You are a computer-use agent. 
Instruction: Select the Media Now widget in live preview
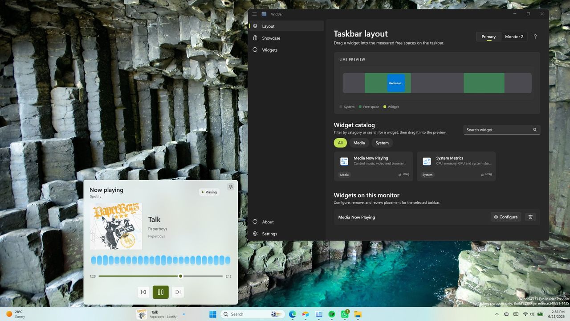pos(396,83)
